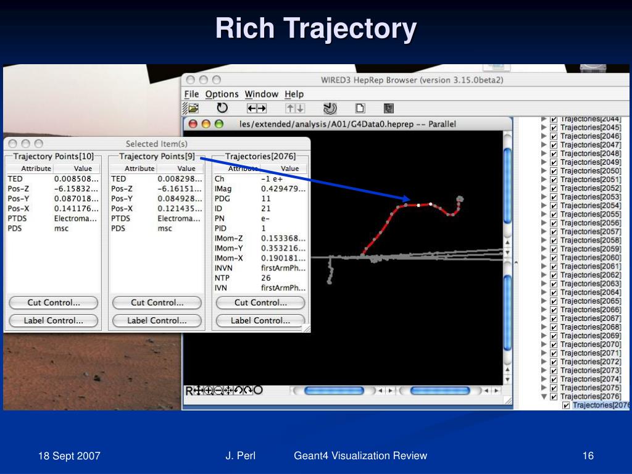
Task: Click Cut Control in Trajectory Points[10] panel
Action: [x=54, y=302]
